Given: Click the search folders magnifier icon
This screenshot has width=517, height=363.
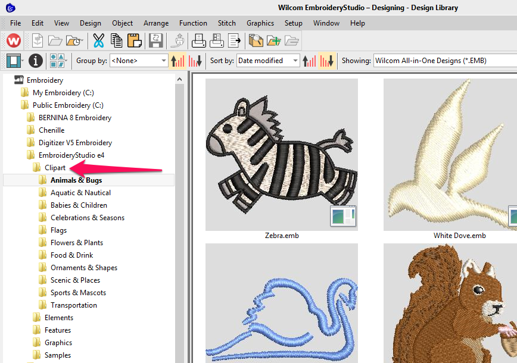Looking at the screenshot, I should [256, 40].
